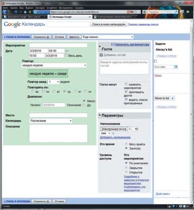This screenshot has height=210, width=194.
Task: Select the Никогда range end radio
Action: click(x=84, y=101)
